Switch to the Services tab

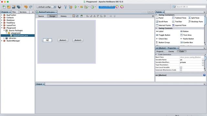click(23, 12)
